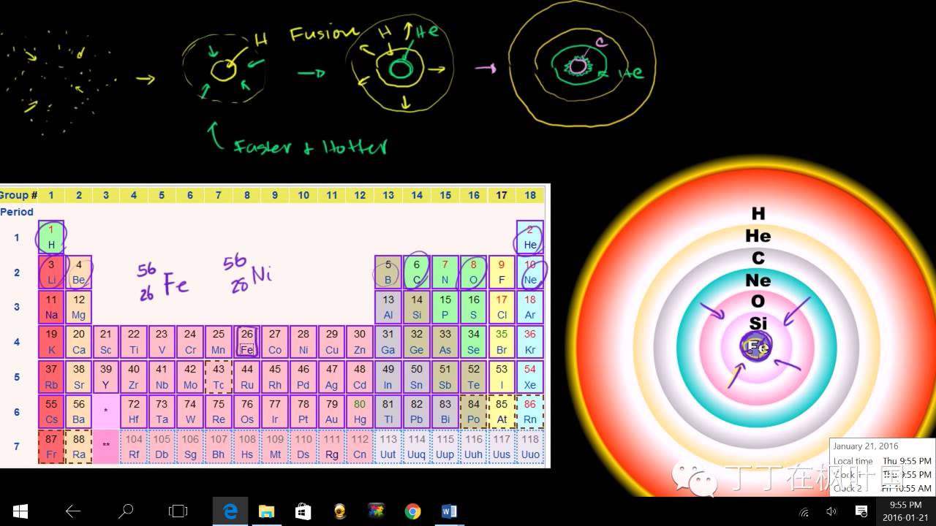Image resolution: width=936 pixels, height=526 pixels.
Task: Click fluorine cell "9 F"
Action: 502,272
